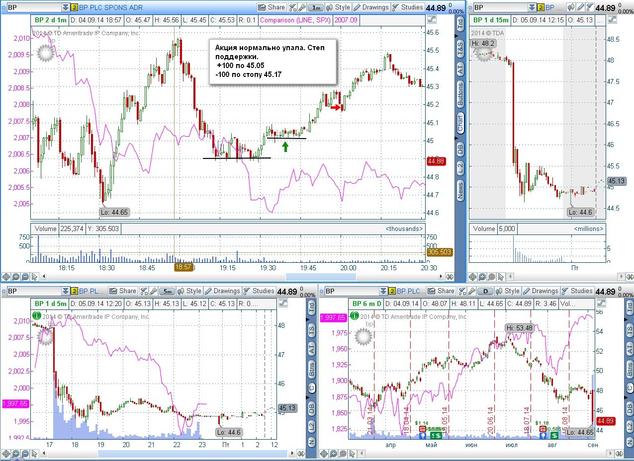
Task: Click the BP 6 m D chart header label
Action: tap(366, 304)
